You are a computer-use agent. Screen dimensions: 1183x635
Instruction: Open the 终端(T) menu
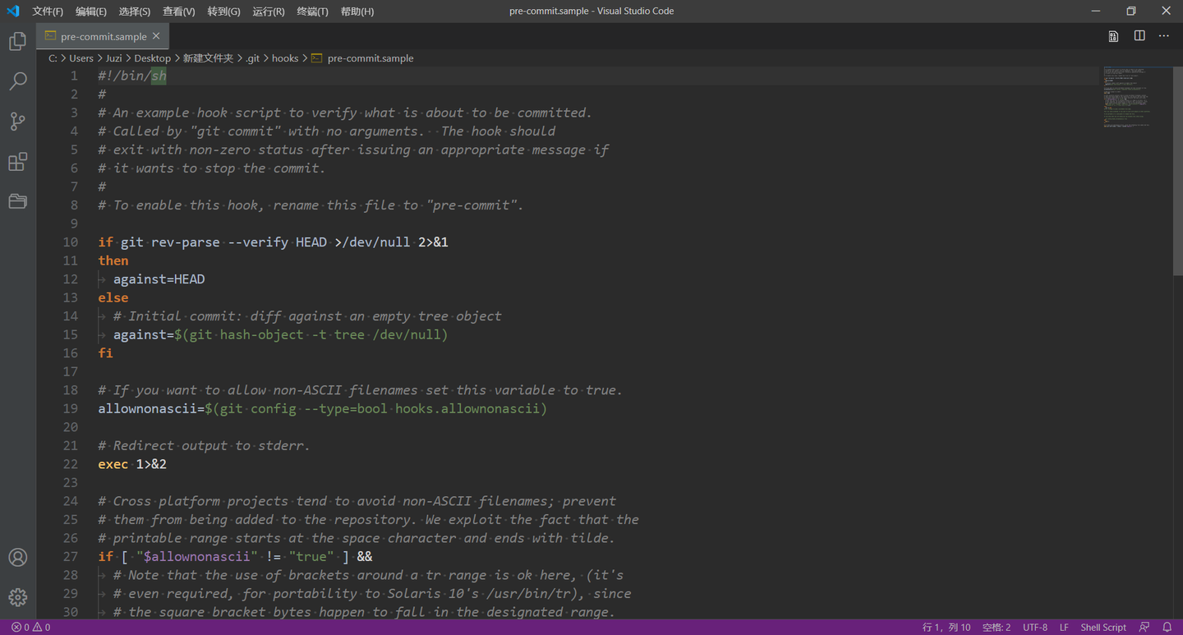[312, 12]
